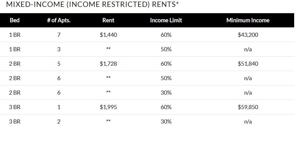
Task: Click the 50% income limit for 1 BR
Action: pos(166,49)
